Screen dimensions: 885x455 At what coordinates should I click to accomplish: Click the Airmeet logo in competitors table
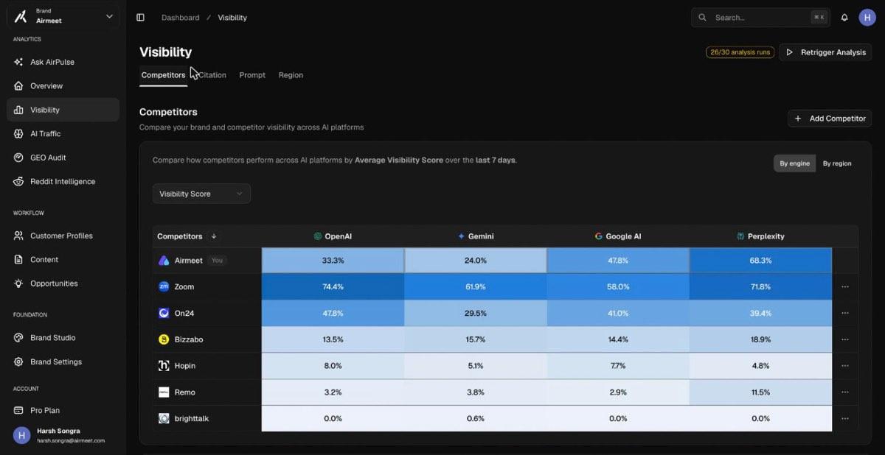164,261
